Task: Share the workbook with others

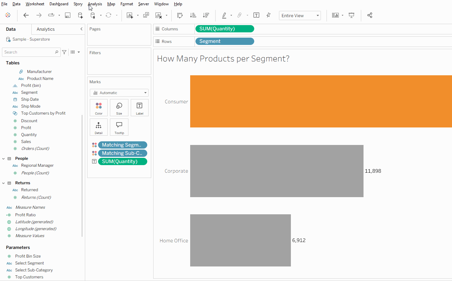Action: point(370,15)
